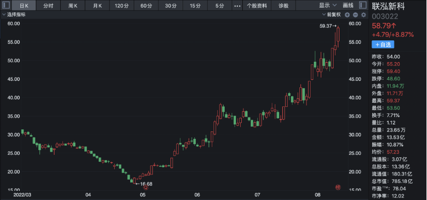Select the 60分 interval tab

[x=146, y=5]
